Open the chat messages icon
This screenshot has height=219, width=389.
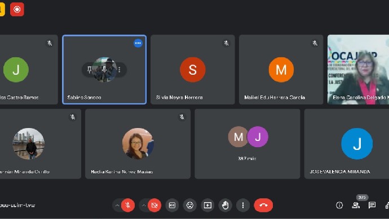tap(372, 205)
